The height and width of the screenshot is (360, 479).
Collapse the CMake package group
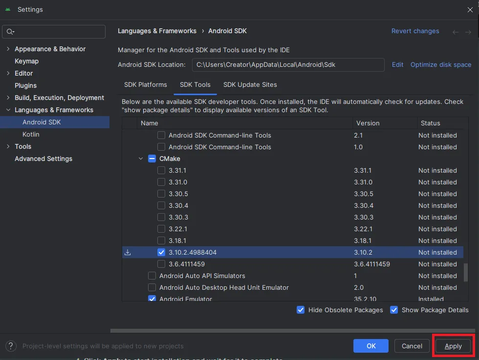(141, 159)
